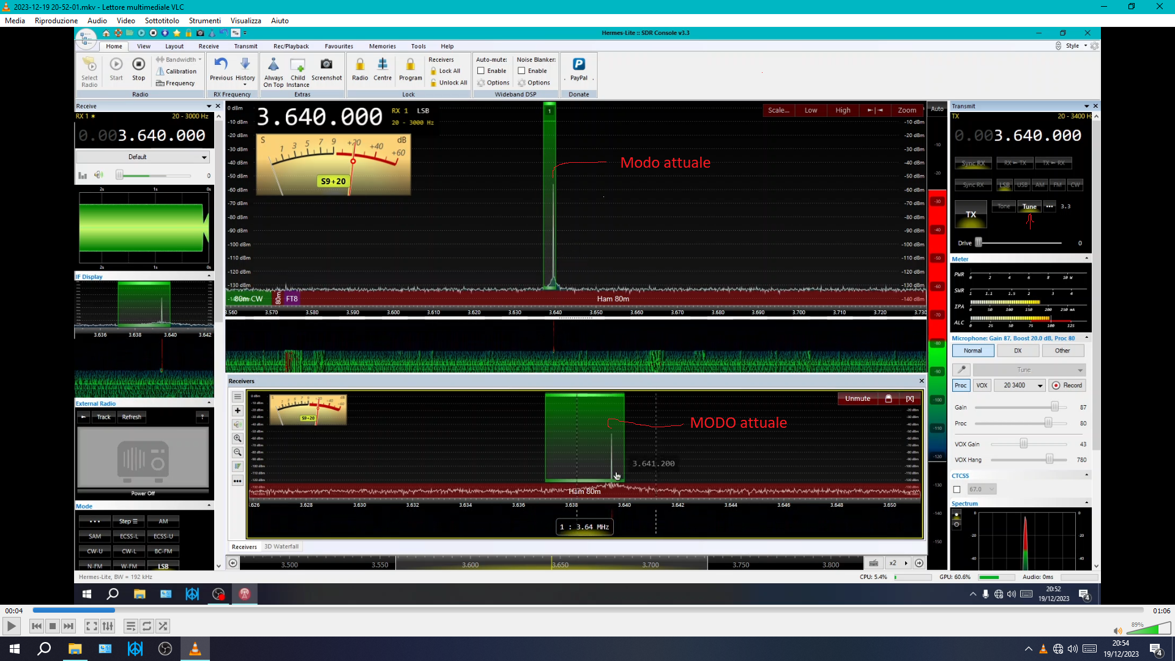Adjust the microphone Gain slider

[x=1054, y=408]
